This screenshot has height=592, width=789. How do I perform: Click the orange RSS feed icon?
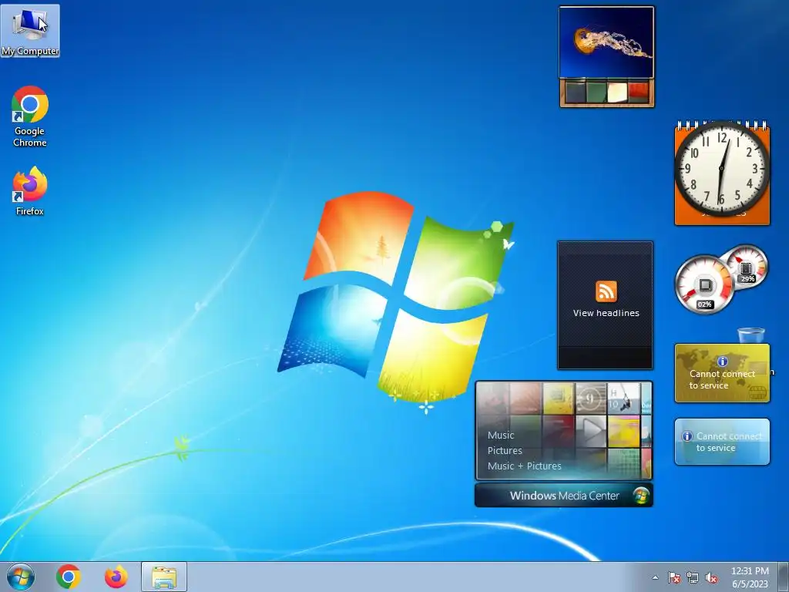606,291
